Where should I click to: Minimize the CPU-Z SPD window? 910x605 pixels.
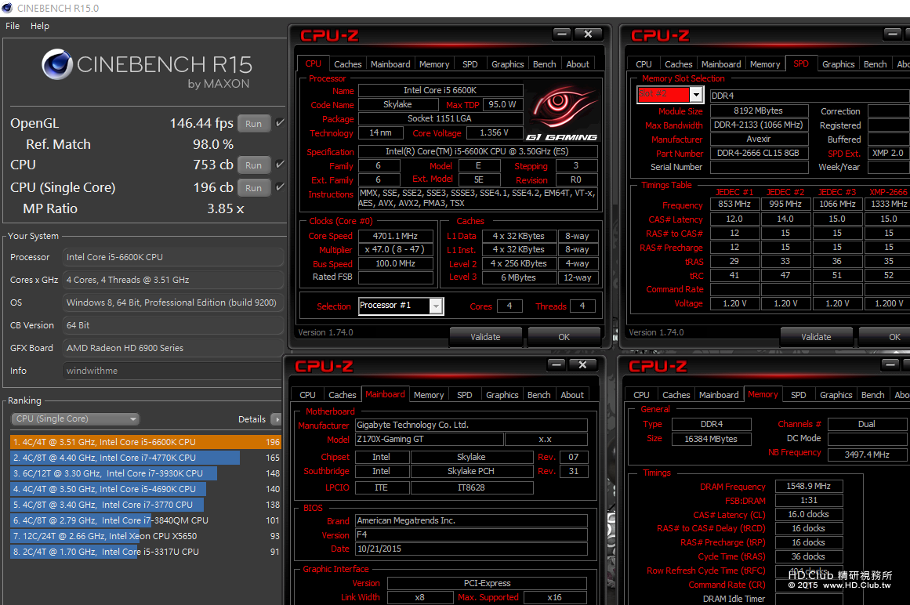[892, 34]
